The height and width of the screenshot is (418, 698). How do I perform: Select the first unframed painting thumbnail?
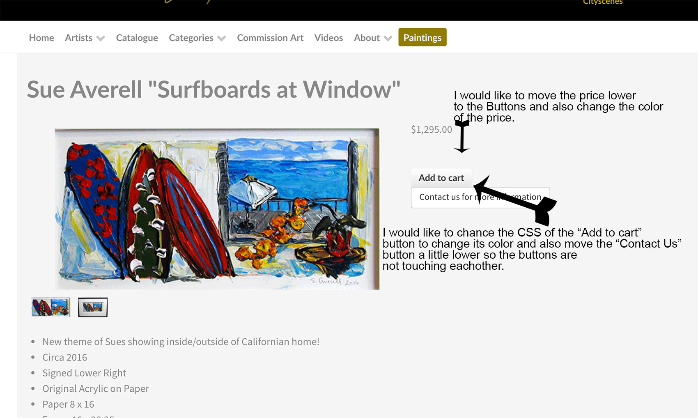click(51, 307)
